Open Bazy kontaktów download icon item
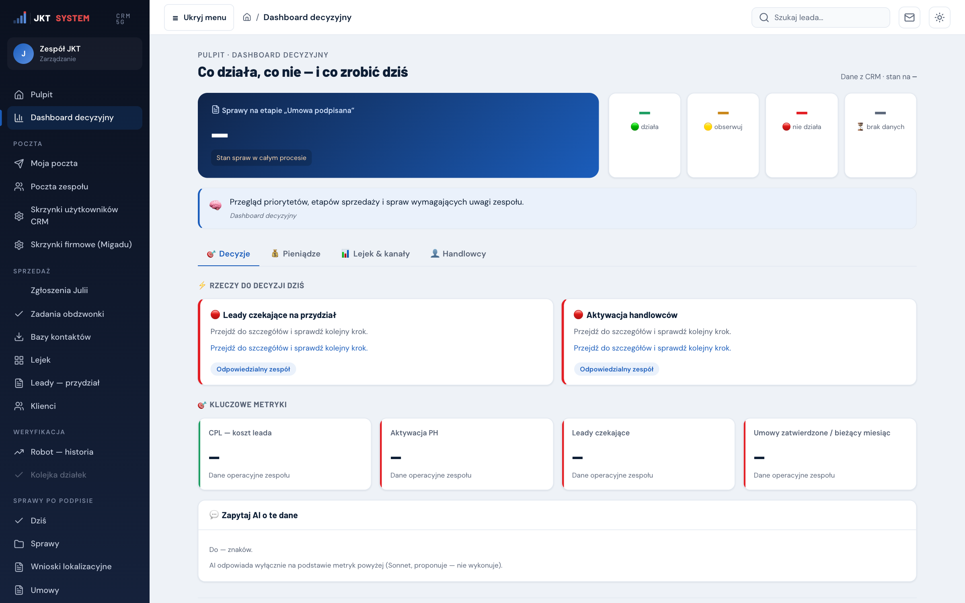 75,337
